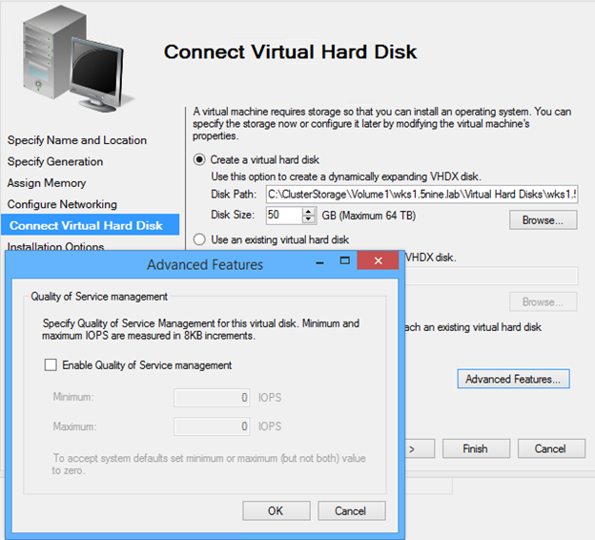The width and height of the screenshot is (595, 540).
Task: Click the Disk Size value field
Action: click(282, 216)
